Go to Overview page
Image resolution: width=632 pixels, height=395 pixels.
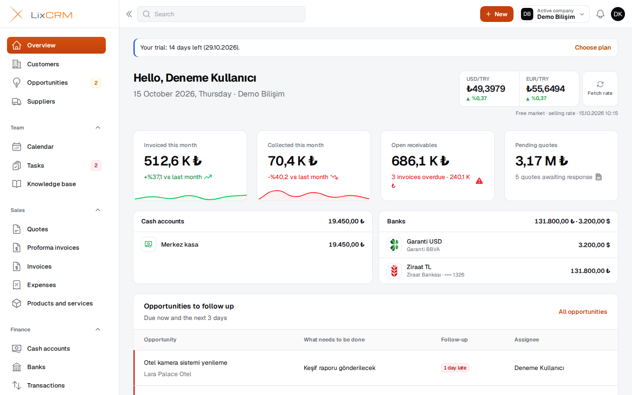coord(56,45)
